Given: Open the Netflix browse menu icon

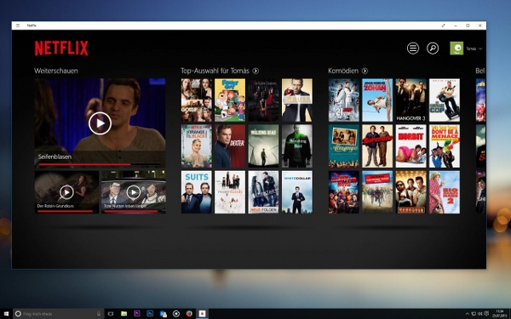Looking at the screenshot, I should 412,48.
